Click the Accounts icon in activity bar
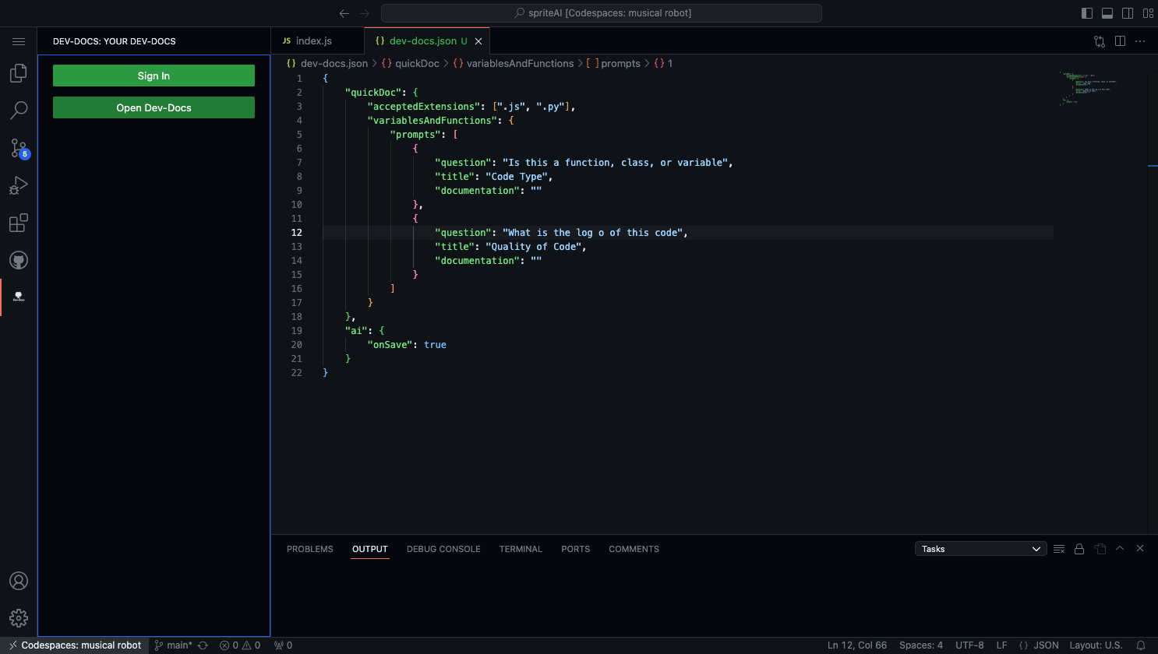The image size is (1158, 654). coord(19,581)
